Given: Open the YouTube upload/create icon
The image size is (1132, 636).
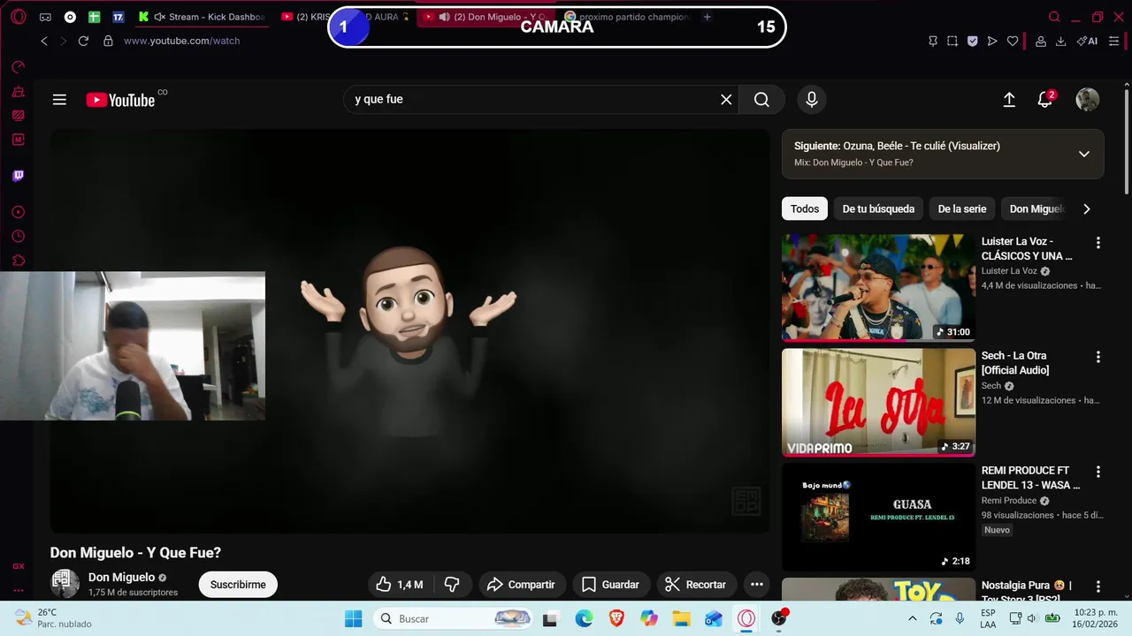Looking at the screenshot, I should coord(1009,100).
